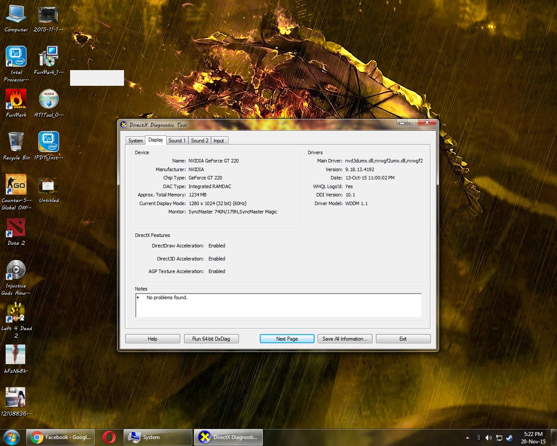
Task: Select the FurMark_1 installer icon
Action: tap(48, 61)
